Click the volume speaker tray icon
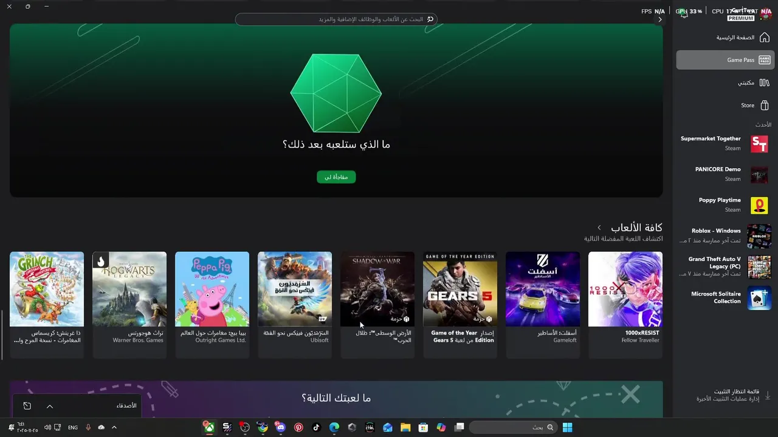Screen dimensions: 778x437 47,427
